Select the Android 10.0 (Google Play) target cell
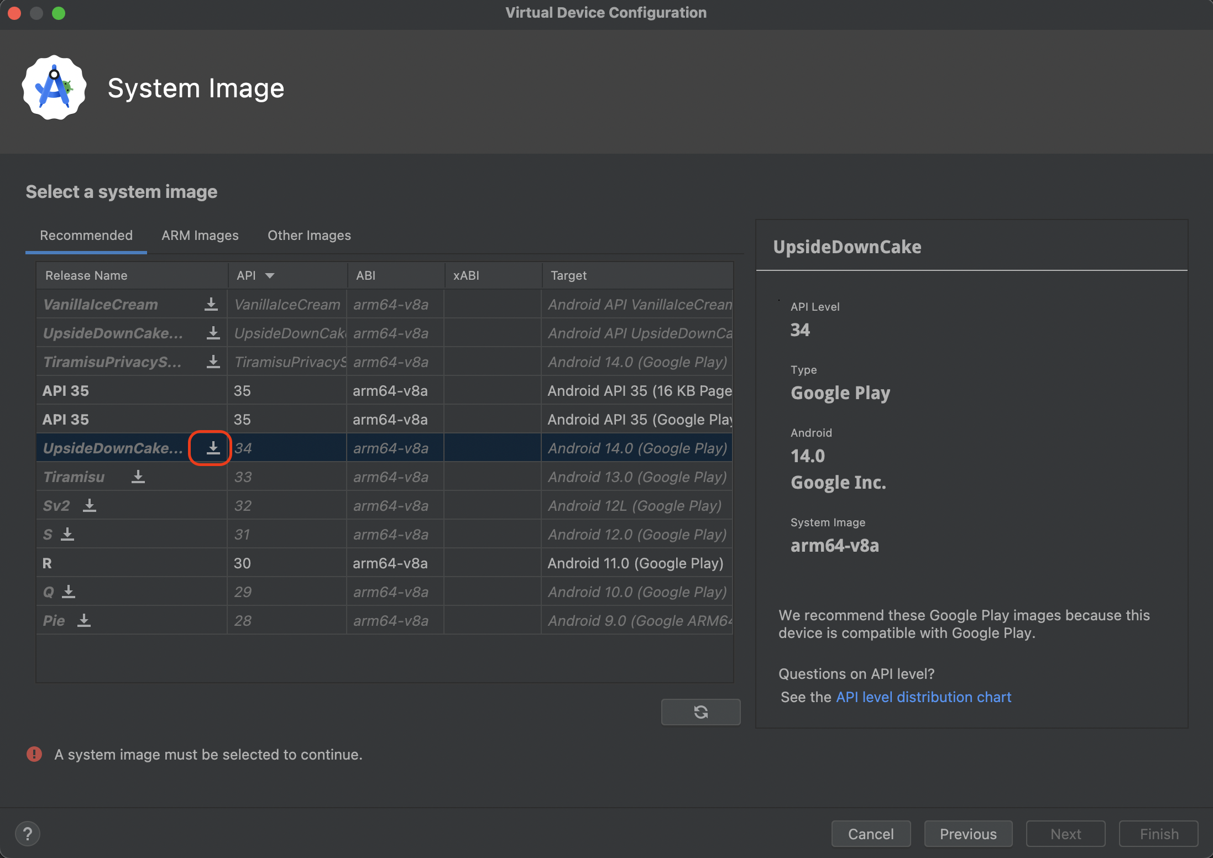This screenshot has height=858, width=1213. point(637,592)
